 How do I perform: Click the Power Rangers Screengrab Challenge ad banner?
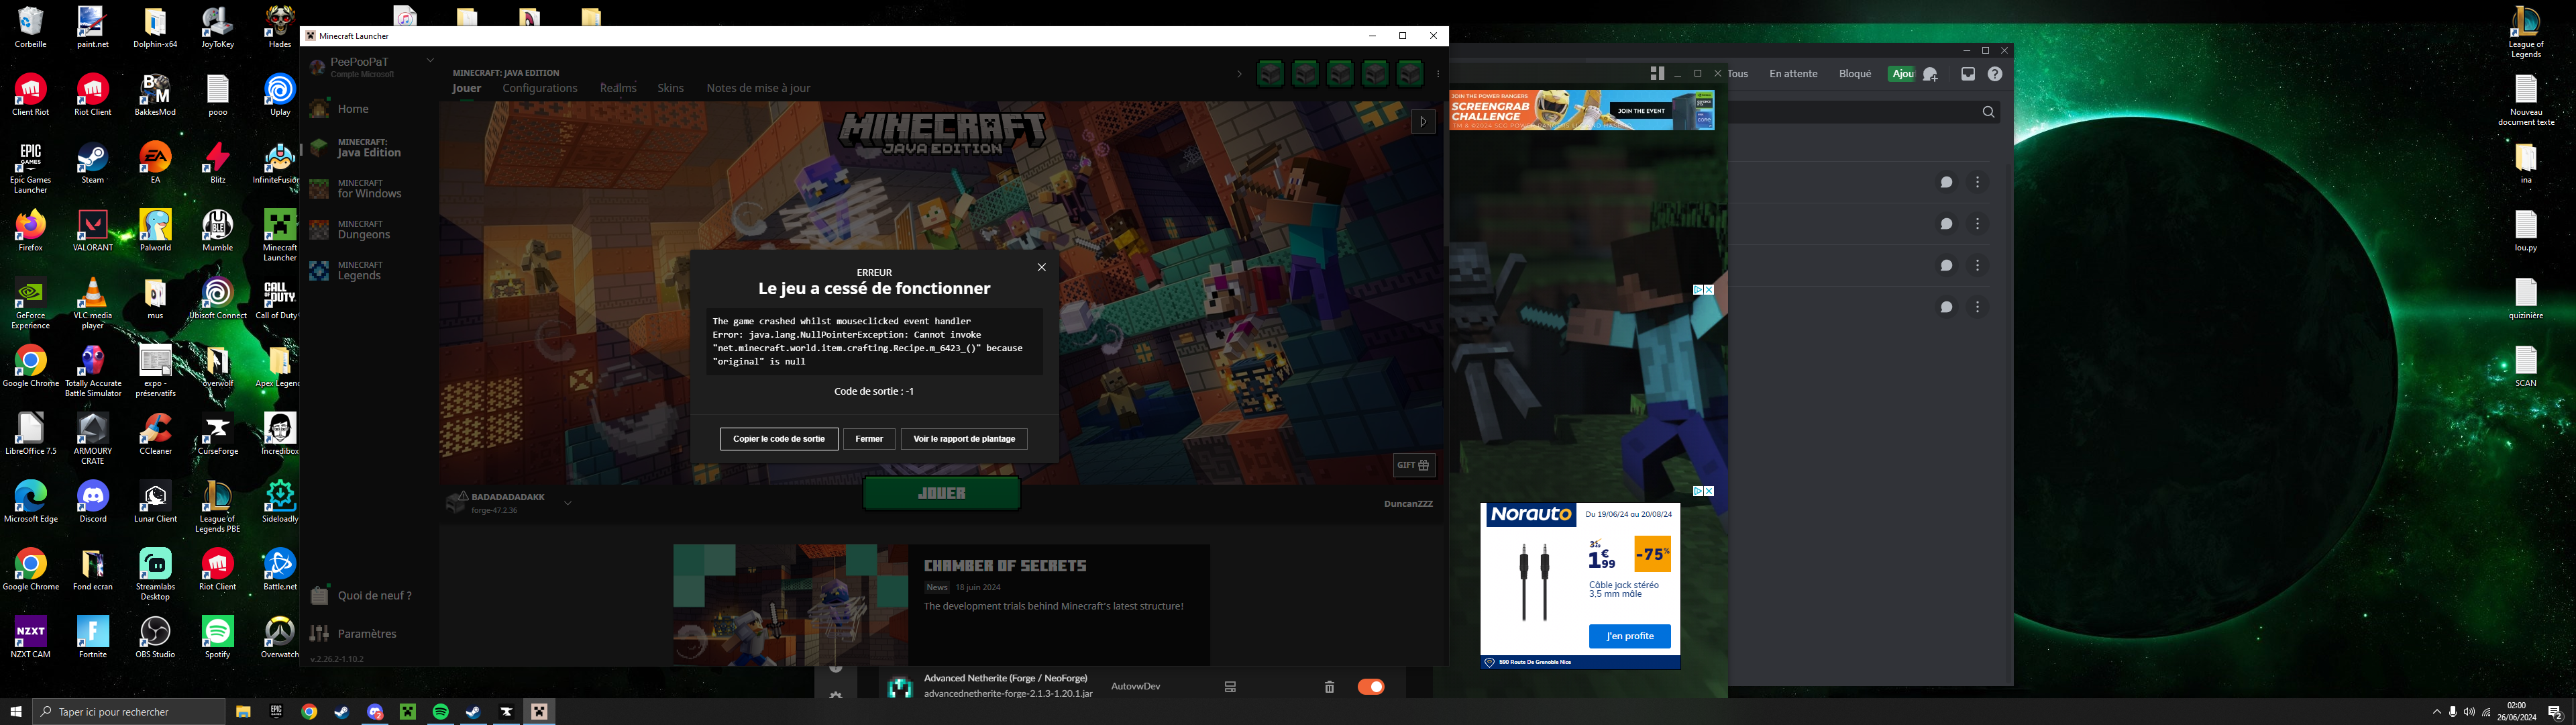click(x=1582, y=110)
